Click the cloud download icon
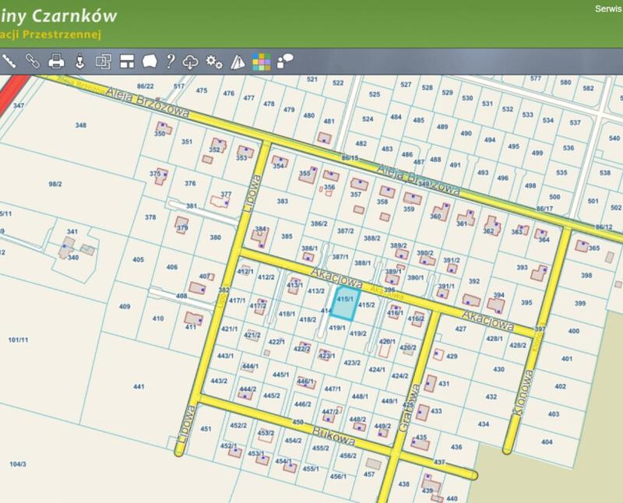 (x=192, y=60)
